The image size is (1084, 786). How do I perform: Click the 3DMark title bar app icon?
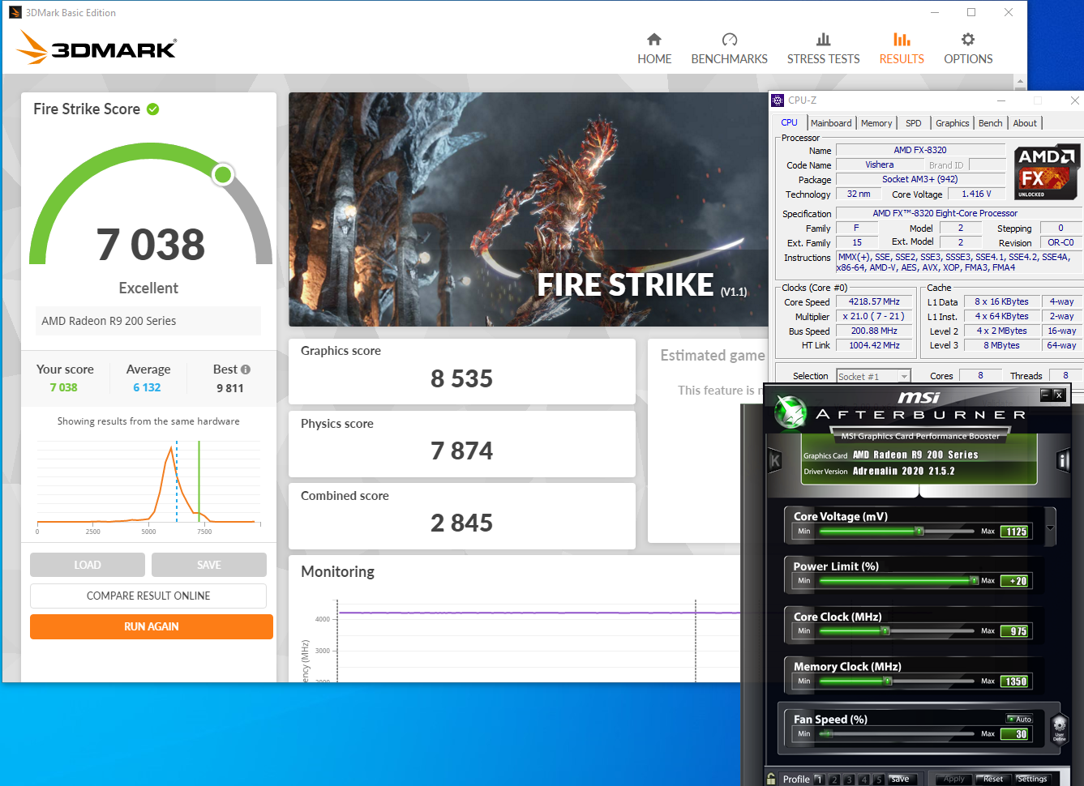(x=15, y=12)
